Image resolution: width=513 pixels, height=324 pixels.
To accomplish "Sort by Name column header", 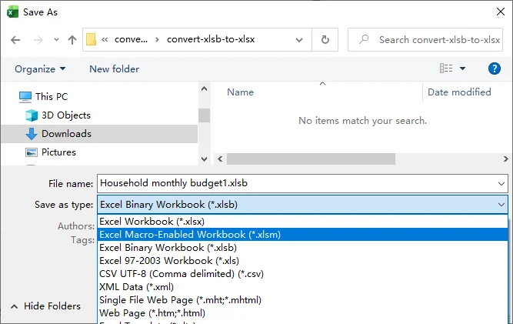I will pyautogui.click(x=240, y=92).
